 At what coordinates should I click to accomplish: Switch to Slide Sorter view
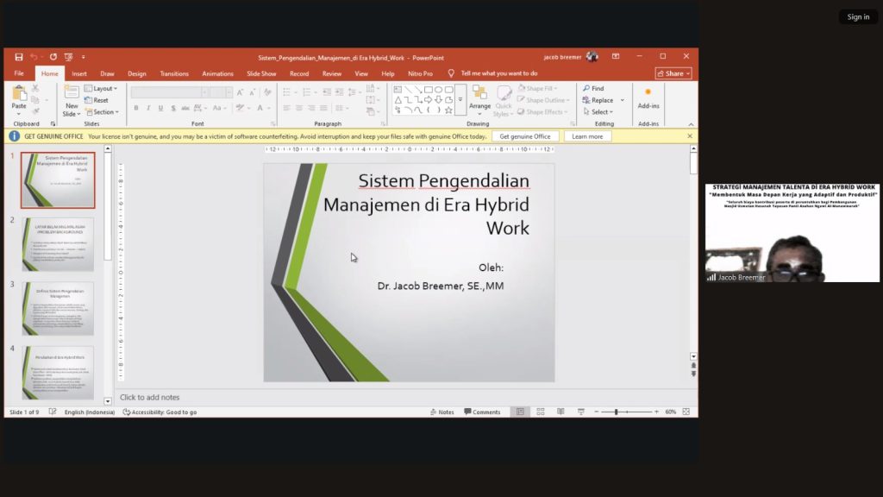(x=541, y=412)
